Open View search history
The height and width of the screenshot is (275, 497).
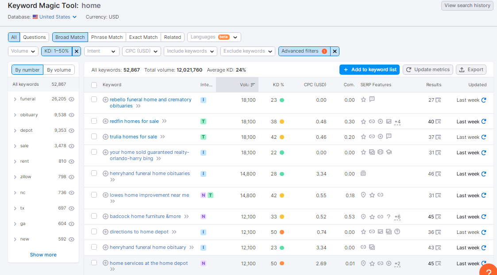coord(467,5)
